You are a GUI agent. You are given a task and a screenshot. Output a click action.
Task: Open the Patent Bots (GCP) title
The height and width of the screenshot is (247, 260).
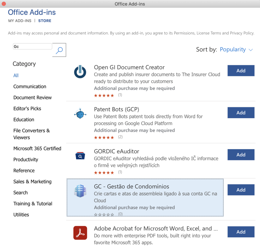pyautogui.click(x=117, y=109)
